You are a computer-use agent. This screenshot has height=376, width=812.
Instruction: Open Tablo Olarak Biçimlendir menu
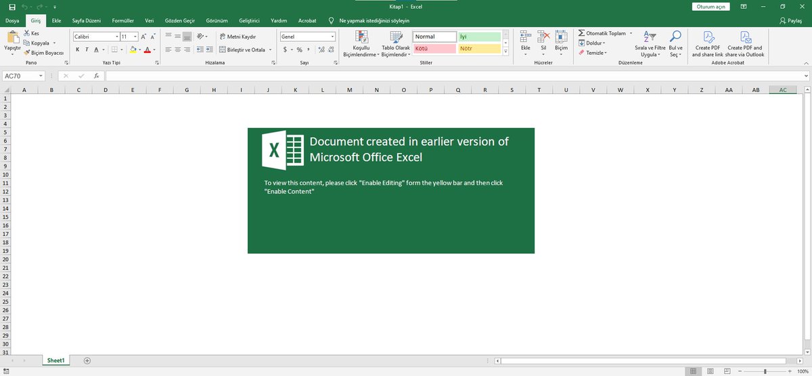tap(396, 44)
